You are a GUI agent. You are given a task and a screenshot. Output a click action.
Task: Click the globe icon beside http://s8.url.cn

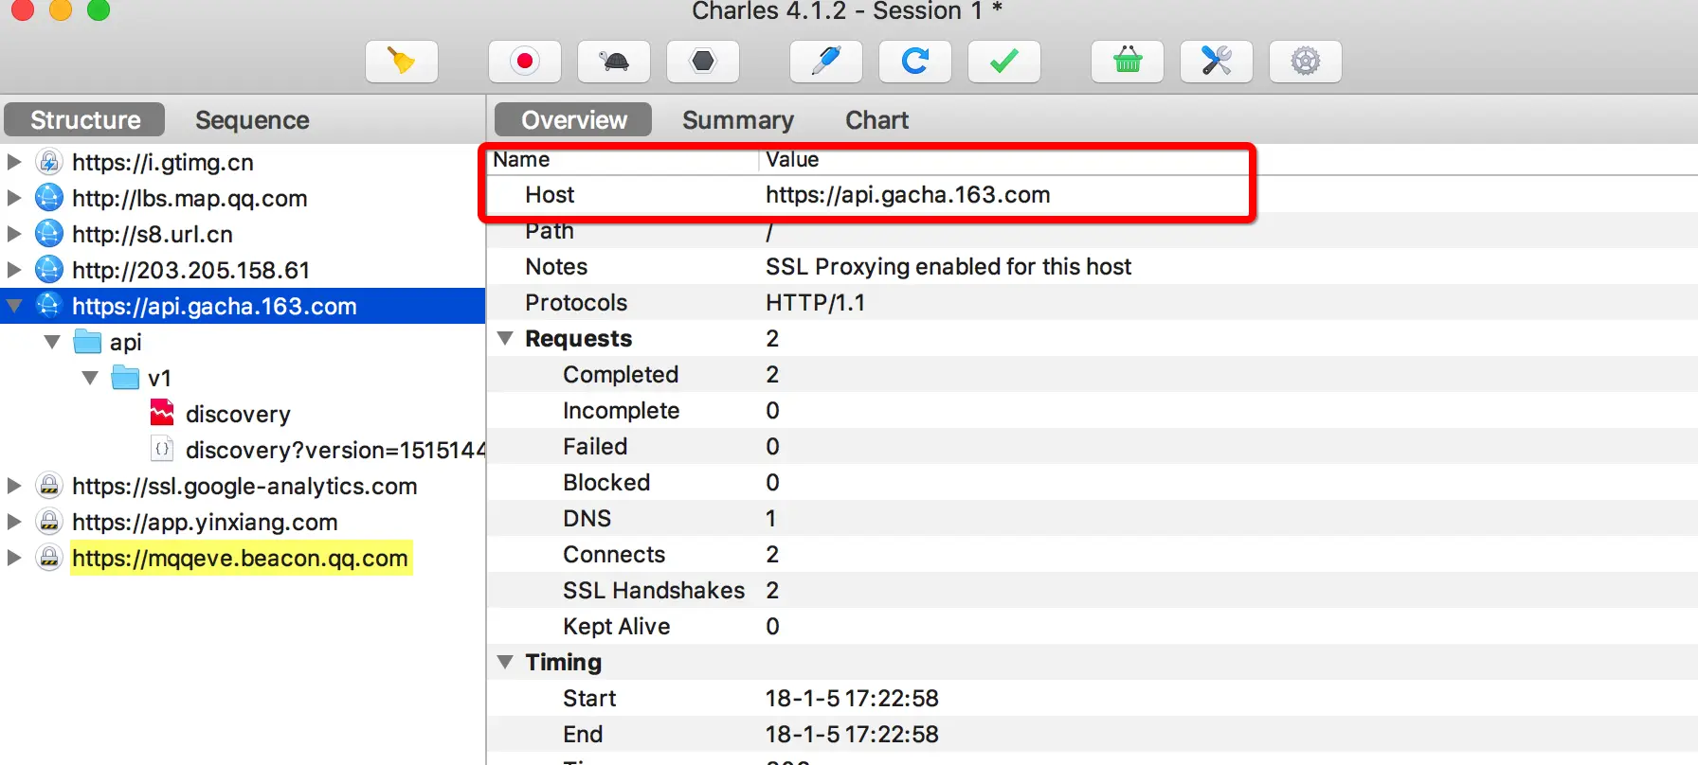pos(49,234)
